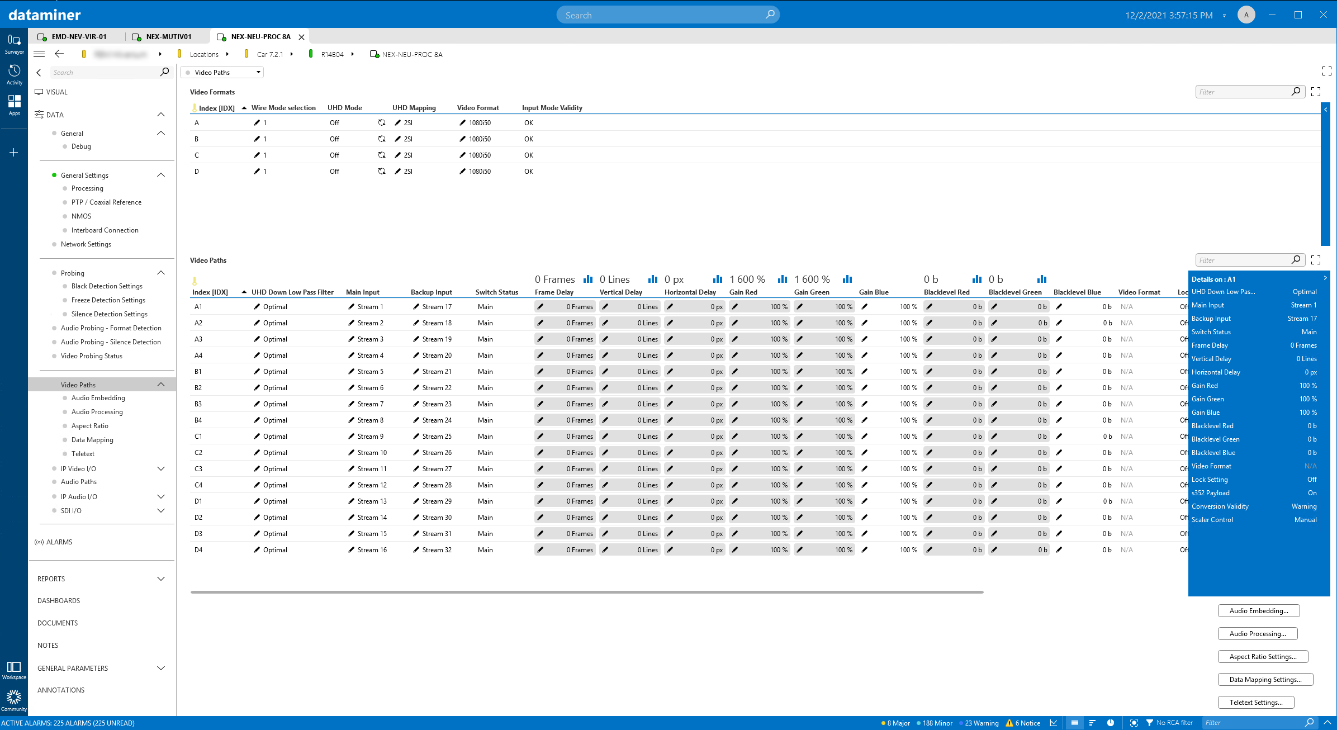The width and height of the screenshot is (1337, 730).
Task: Open Data Mapping Settings button
Action: (x=1265, y=679)
